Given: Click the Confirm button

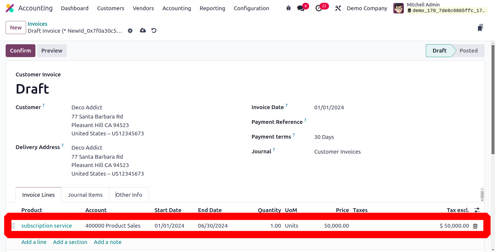Looking at the screenshot, I should coord(20,51).
